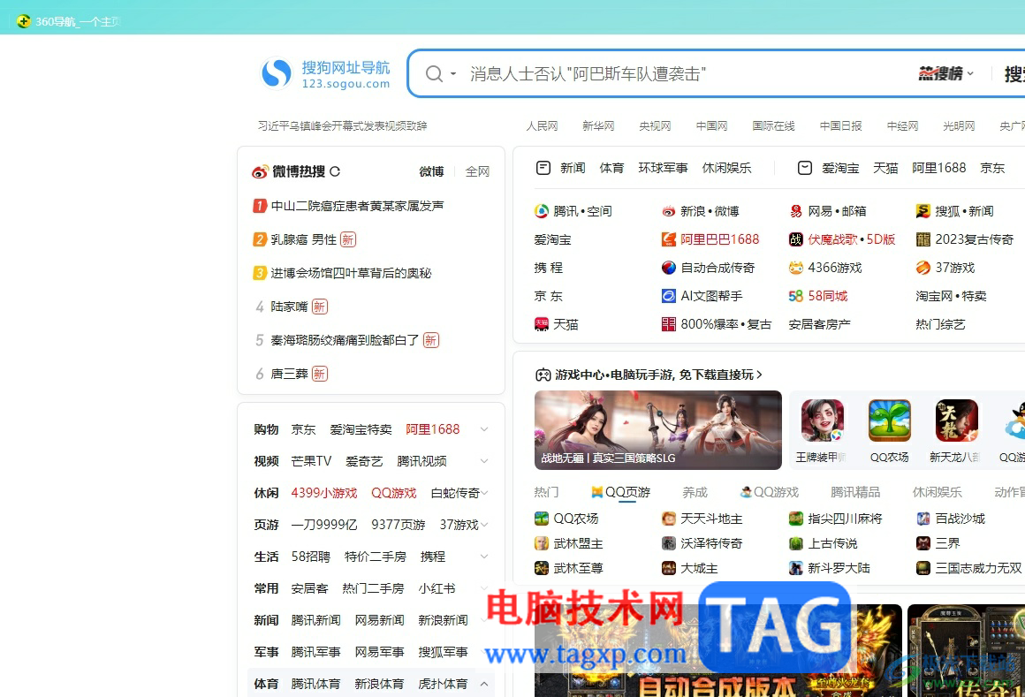Click the 360导航 browser tab
This screenshot has width=1025, height=697.
pos(69,21)
